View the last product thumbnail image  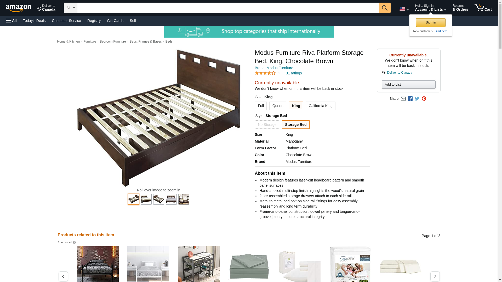tap(184, 199)
